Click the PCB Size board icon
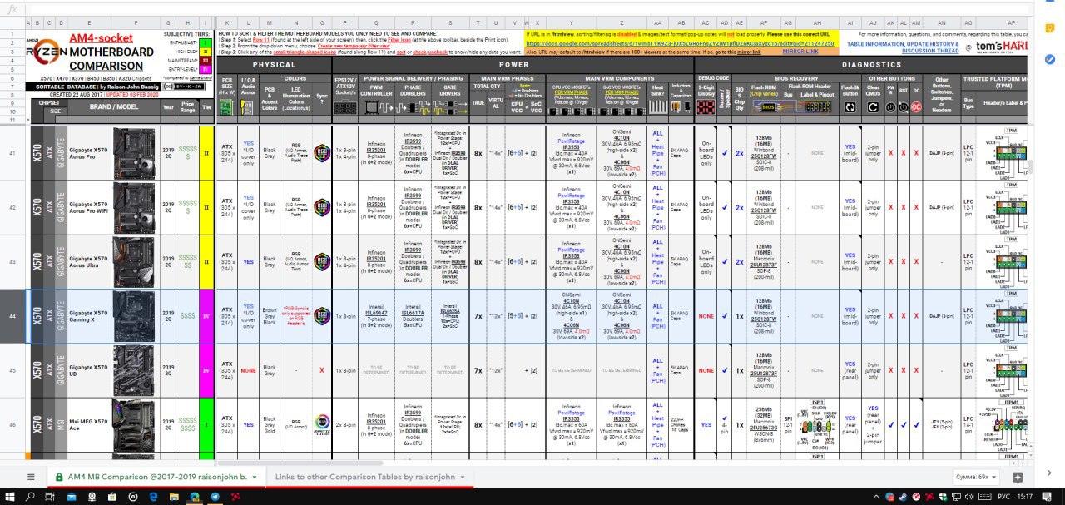This screenshot has height=505, width=1065. tap(227, 106)
